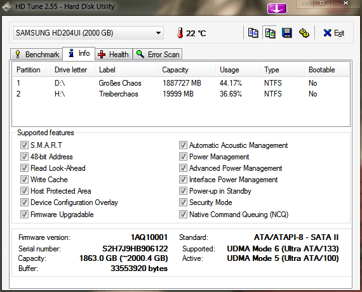The image size is (362, 292).
Task: Click the copy screenshot to clipboard icon
Action: click(x=270, y=33)
